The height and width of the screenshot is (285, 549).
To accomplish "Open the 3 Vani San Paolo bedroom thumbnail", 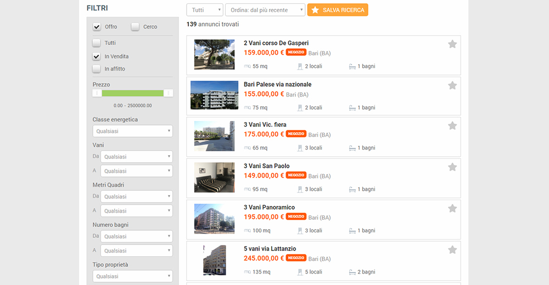I will (x=214, y=177).
